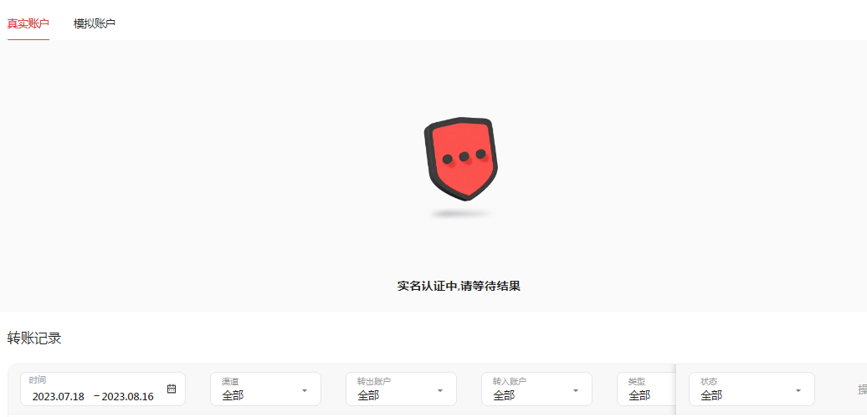867x417 pixels.
Task: Open the 转入账户 dropdown
Action: tap(536, 389)
